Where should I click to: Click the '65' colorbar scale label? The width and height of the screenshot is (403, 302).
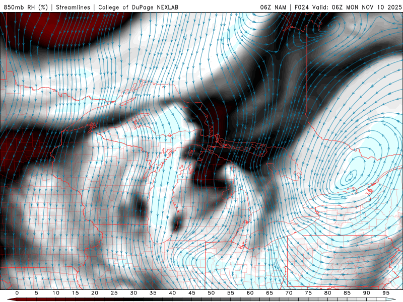(270, 293)
